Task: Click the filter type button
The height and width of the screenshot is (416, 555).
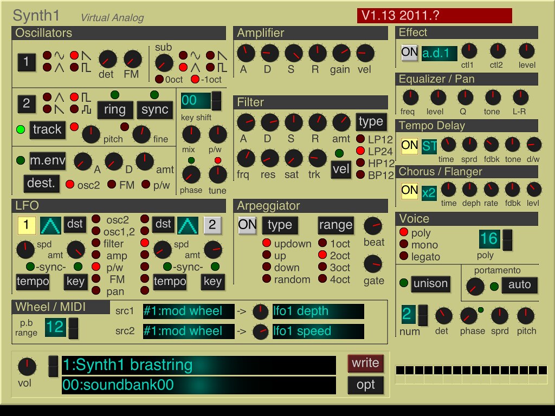Action: click(x=371, y=122)
